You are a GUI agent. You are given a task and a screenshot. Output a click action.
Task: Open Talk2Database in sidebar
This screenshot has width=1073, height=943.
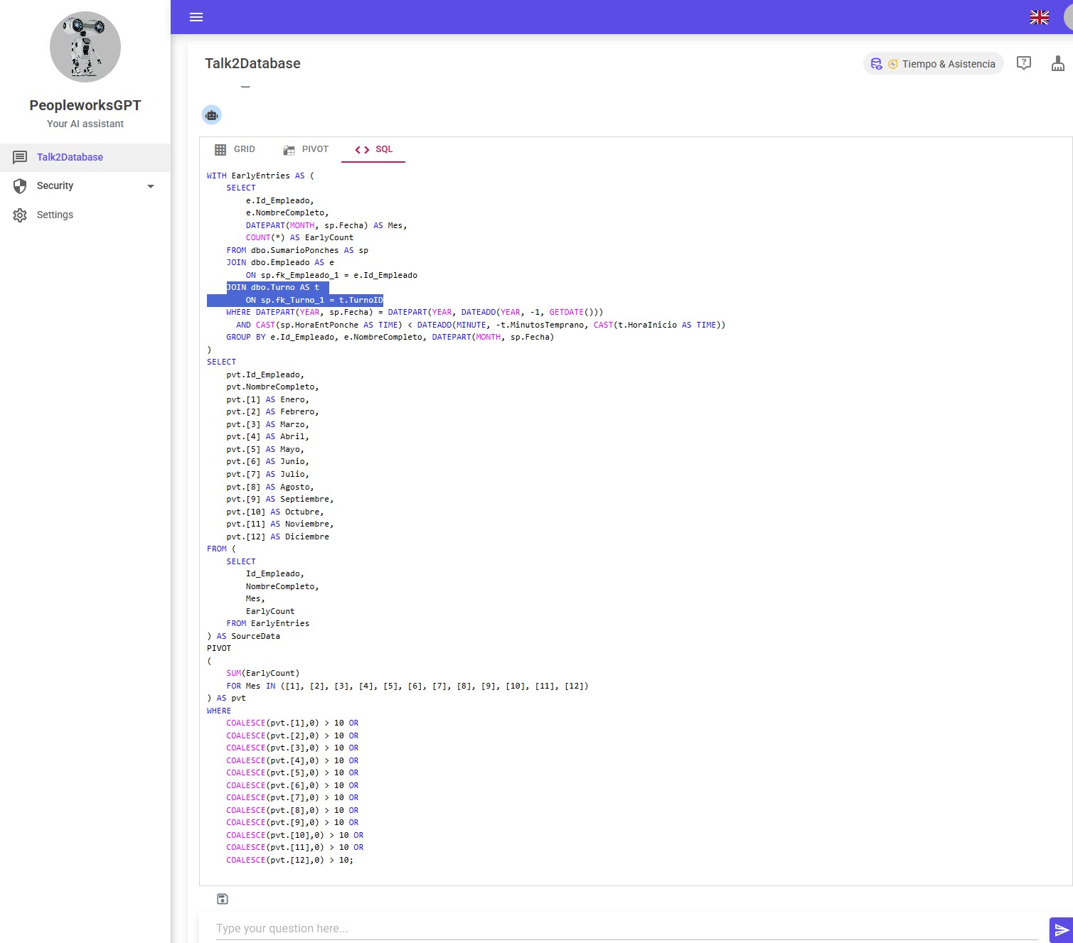pyautogui.click(x=85, y=157)
